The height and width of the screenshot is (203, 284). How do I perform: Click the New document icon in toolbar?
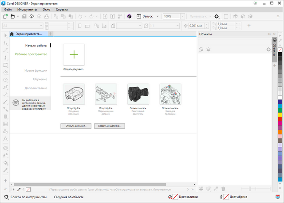pos(6,16)
